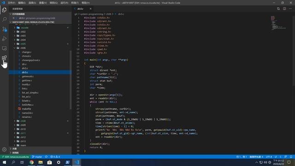Open the Extensions view
This screenshot has width=295, height=166.
point(4,58)
